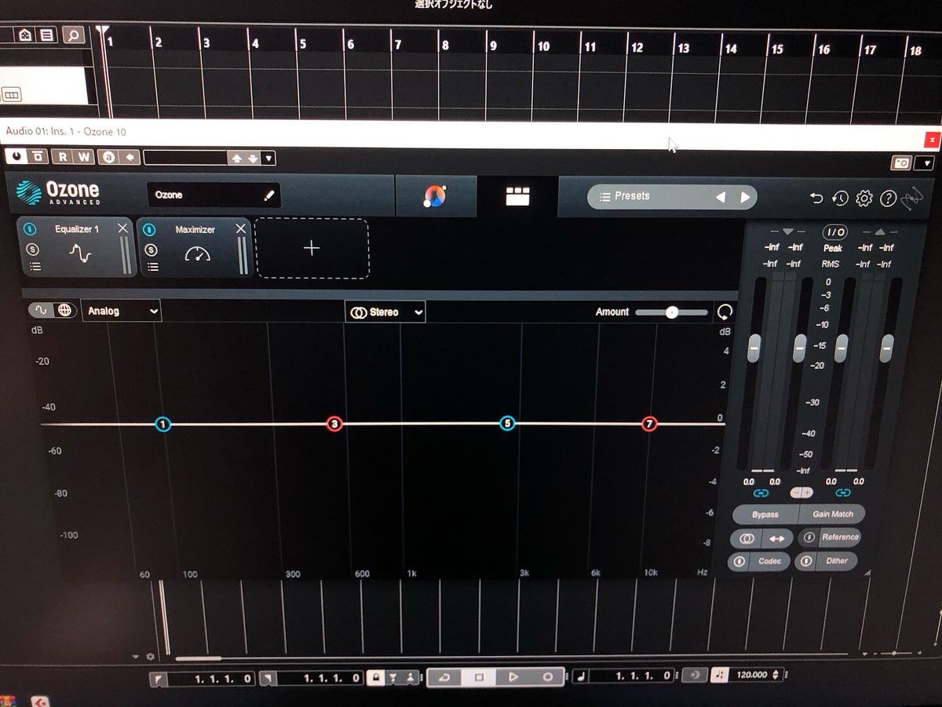Go to the previous preset arrow
The image size is (942, 707).
coord(721,197)
